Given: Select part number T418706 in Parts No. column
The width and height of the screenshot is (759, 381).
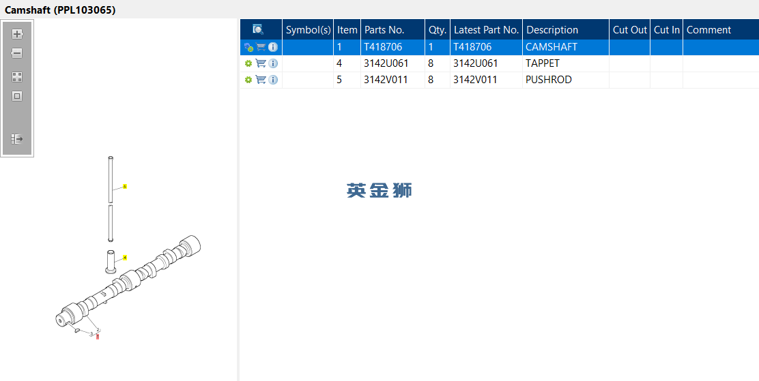Looking at the screenshot, I should click(x=383, y=47).
